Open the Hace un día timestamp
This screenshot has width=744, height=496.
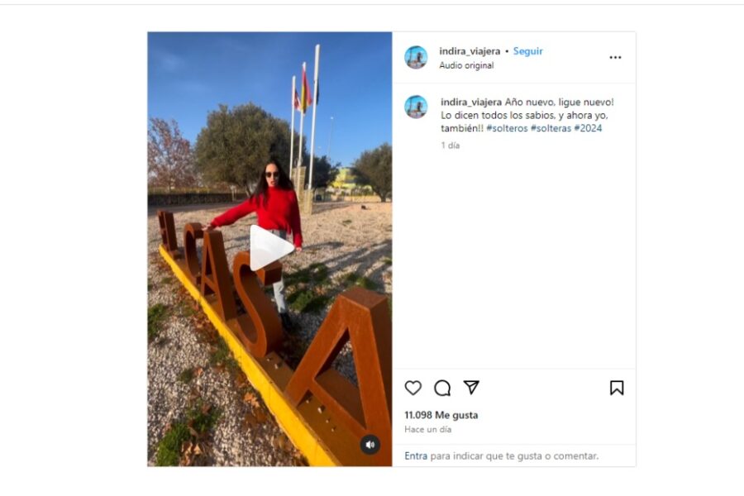[427, 429]
